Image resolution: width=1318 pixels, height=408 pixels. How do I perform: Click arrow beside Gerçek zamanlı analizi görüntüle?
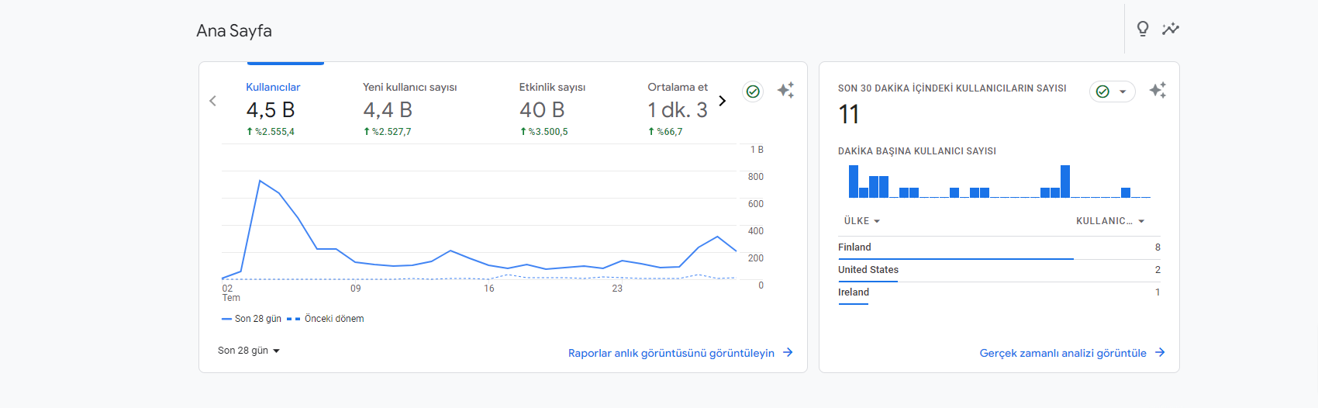click(1160, 352)
